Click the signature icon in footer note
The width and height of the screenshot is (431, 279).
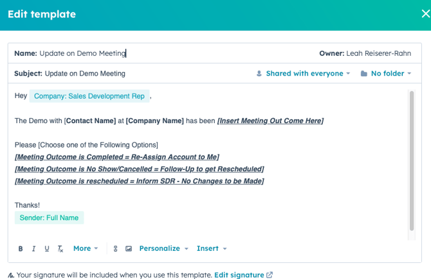11,275
